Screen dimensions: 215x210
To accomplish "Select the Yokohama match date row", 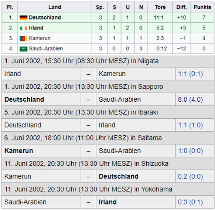I will tap(108, 189).
